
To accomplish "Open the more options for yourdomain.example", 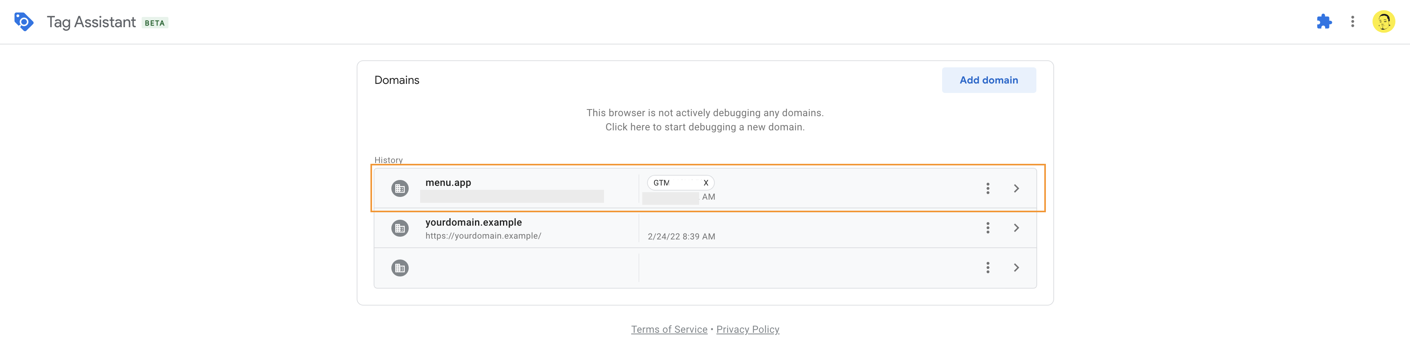I will (987, 228).
